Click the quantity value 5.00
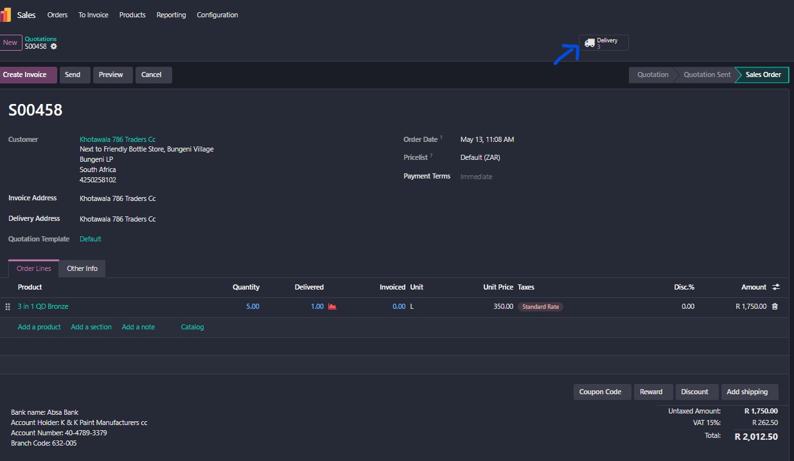Image resolution: width=794 pixels, height=461 pixels. [252, 306]
